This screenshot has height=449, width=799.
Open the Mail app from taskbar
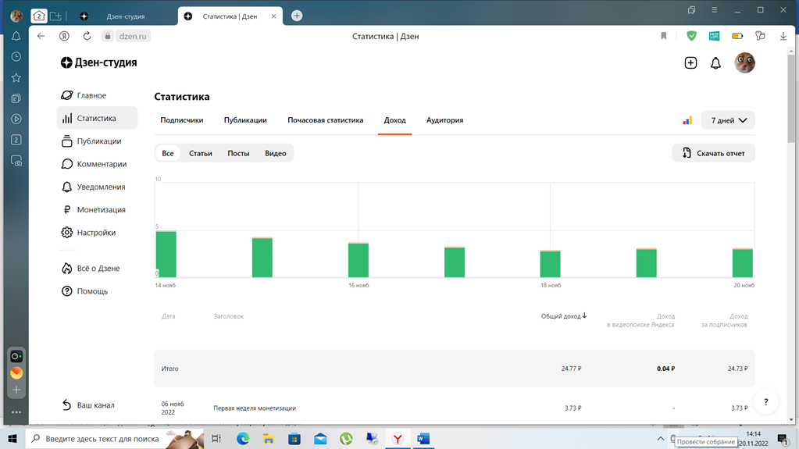(320, 439)
